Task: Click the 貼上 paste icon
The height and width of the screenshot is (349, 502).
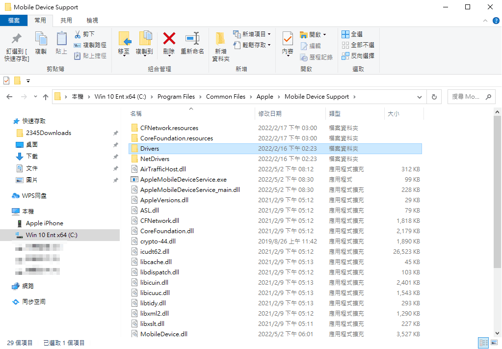Action: coord(61,39)
